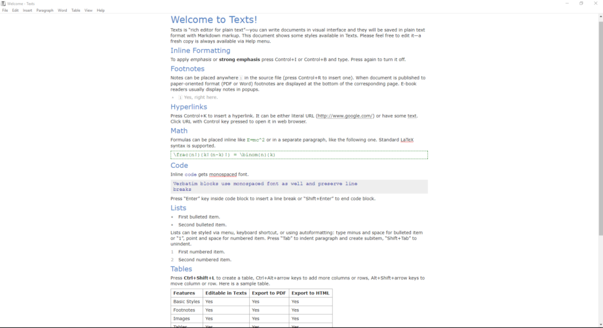Click the 'Code' heading
This screenshot has width=603, height=328.
click(179, 165)
